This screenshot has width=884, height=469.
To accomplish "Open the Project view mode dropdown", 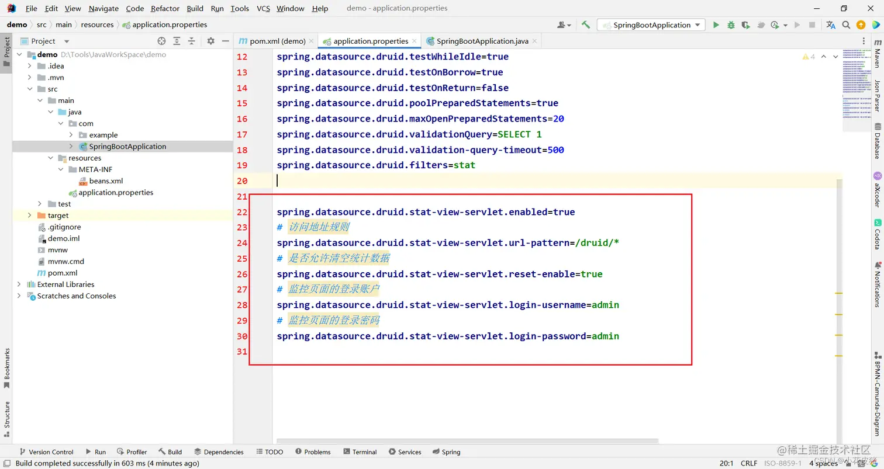I will coord(67,41).
